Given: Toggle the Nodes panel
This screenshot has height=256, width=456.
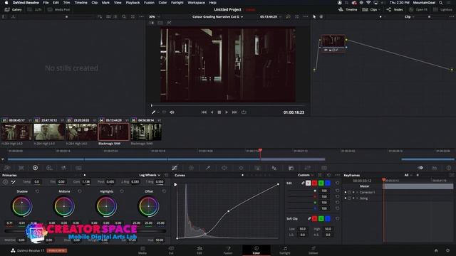Looking at the screenshot, I should pyautogui.click(x=395, y=9).
